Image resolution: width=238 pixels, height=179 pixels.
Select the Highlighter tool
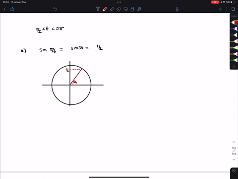pos(112,9)
